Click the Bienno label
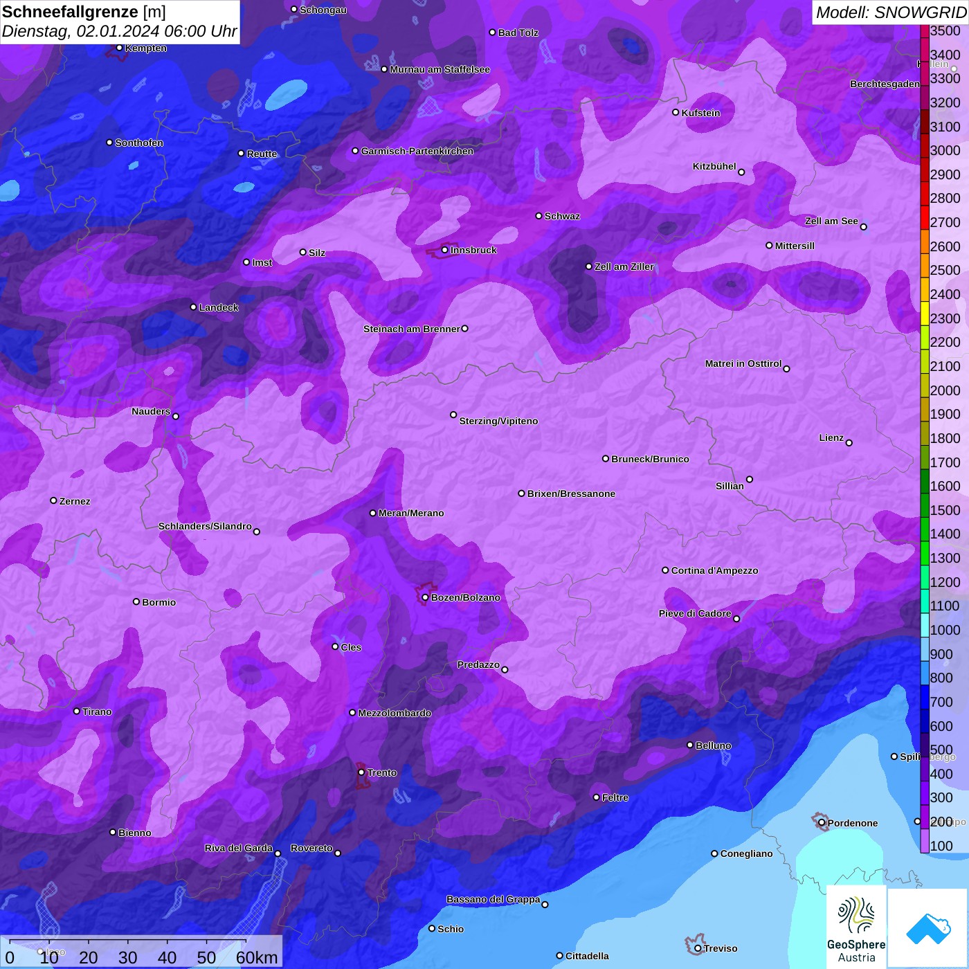The image size is (969, 969). (134, 833)
